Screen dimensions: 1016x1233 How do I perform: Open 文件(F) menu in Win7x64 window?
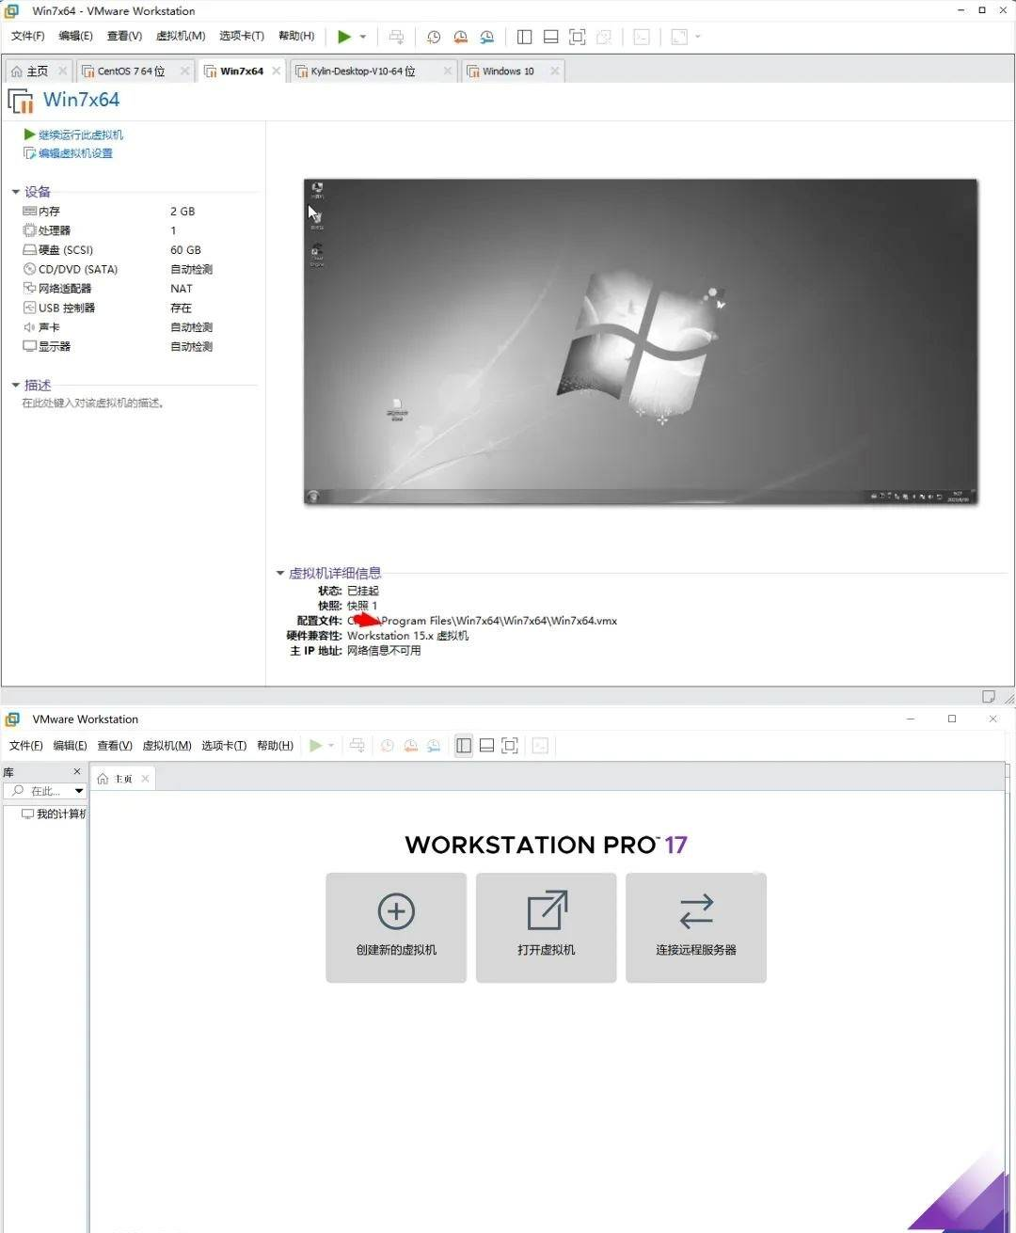click(28, 36)
